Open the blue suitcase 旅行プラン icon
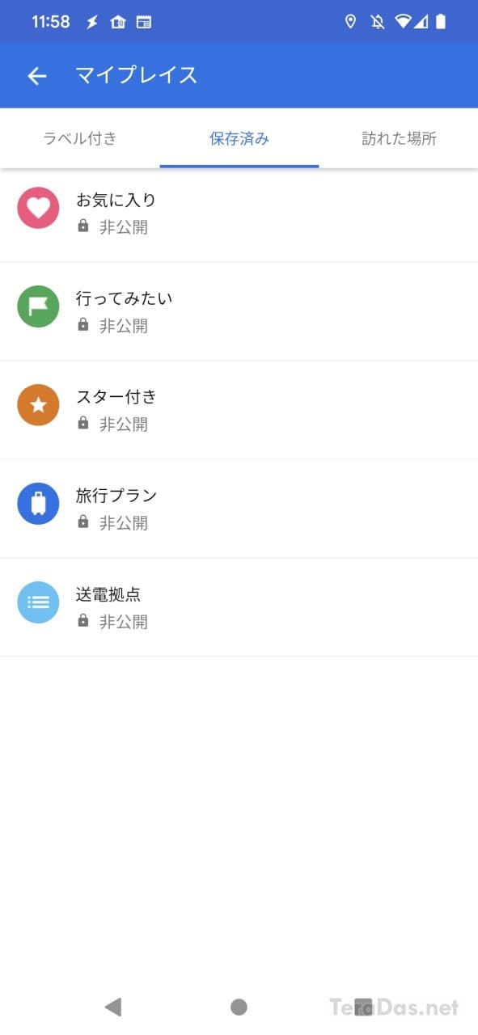478x1035 pixels. (x=38, y=504)
